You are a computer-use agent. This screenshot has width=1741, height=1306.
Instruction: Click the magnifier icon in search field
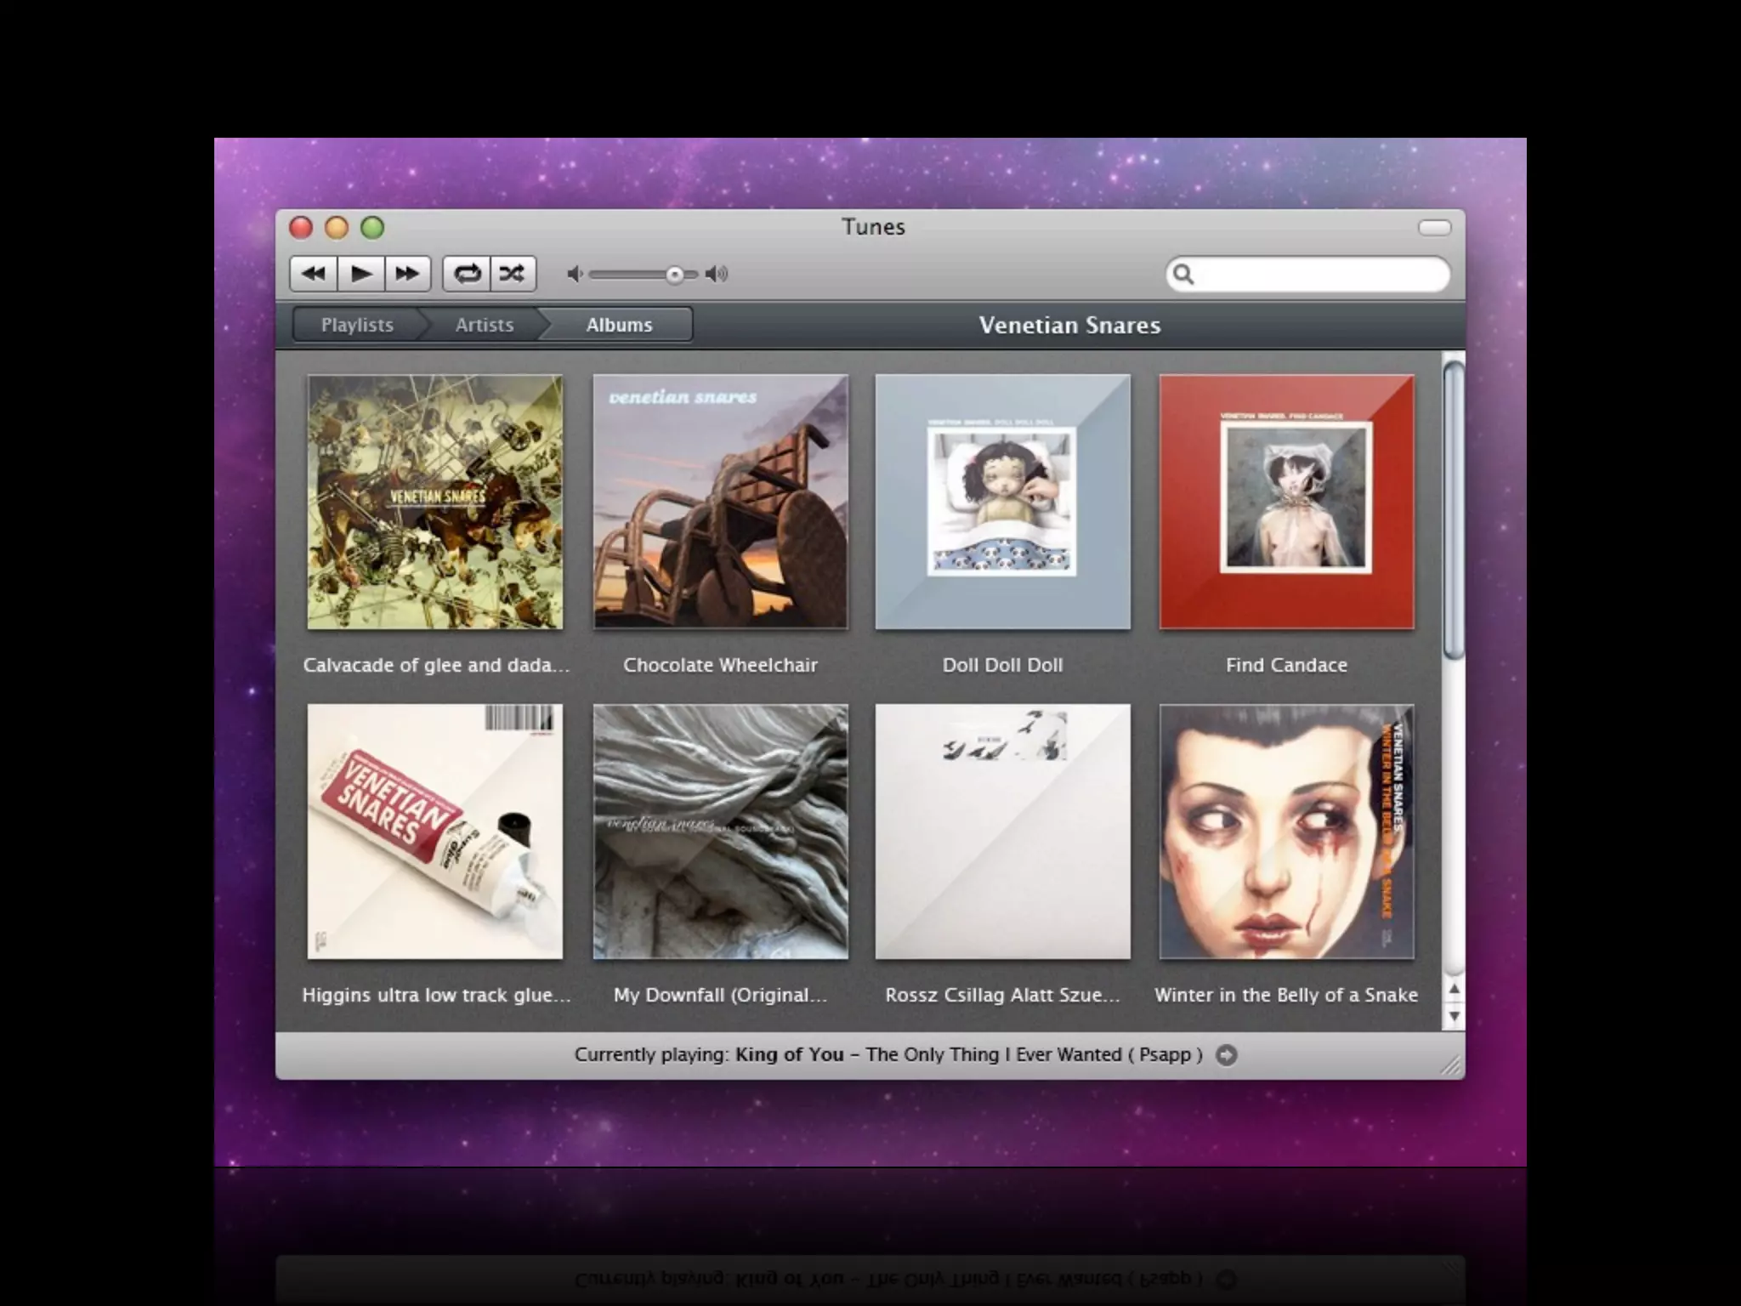point(1182,274)
